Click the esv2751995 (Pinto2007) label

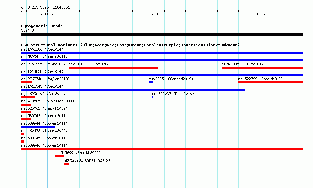(44, 64)
